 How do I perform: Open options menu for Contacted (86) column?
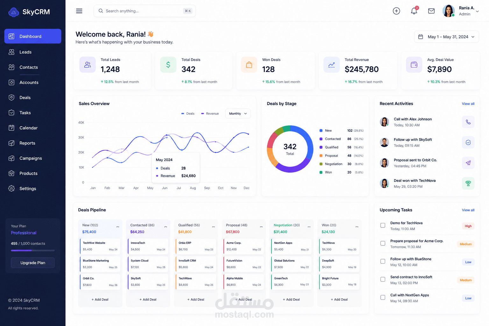point(166,227)
